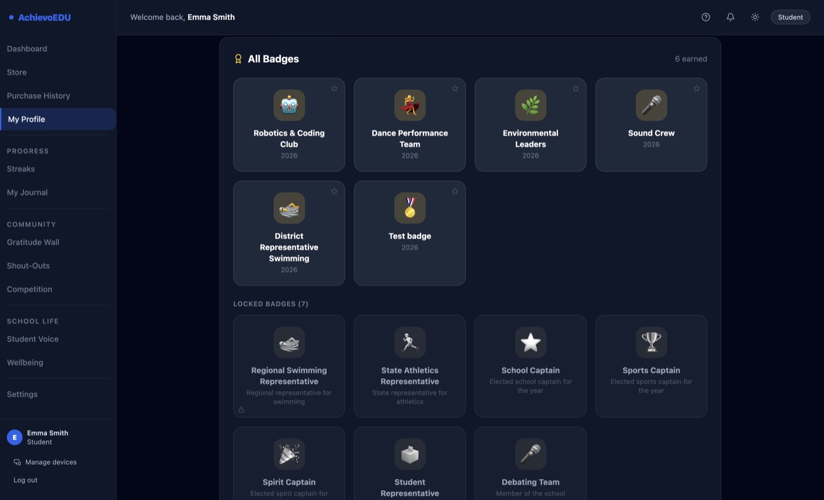The height and width of the screenshot is (500, 824).
Task: Favorite the Robotics & Coding Club badge star
Action: (334, 89)
